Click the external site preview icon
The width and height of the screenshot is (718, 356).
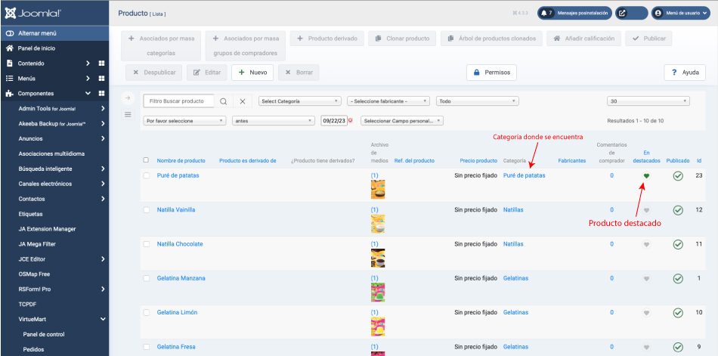click(x=622, y=13)
